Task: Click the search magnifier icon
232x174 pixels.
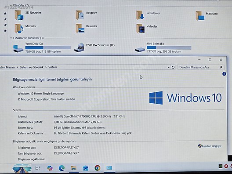Action: [x=221, y=67]
